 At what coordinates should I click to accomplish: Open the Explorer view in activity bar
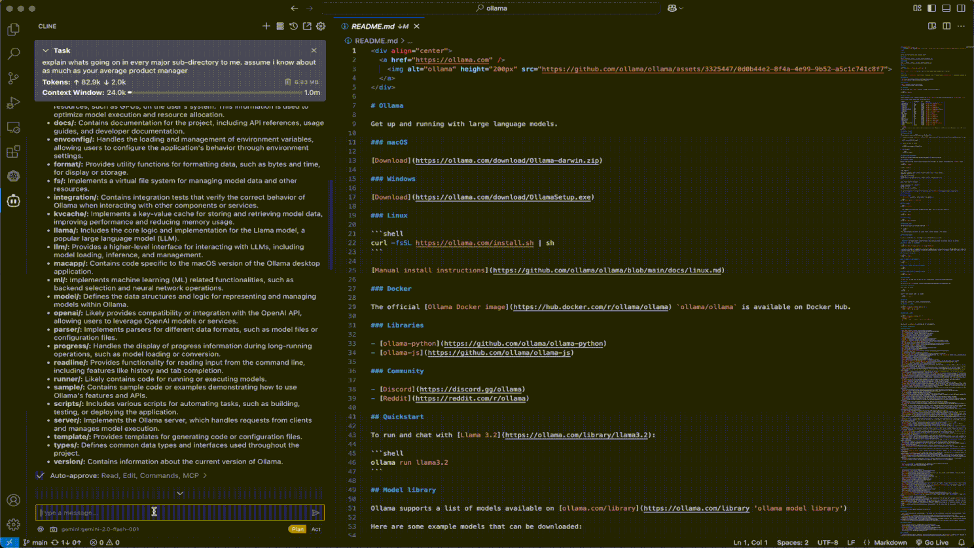click(13, 29)
